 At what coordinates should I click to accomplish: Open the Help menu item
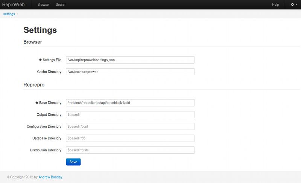(x=275, y=5)
